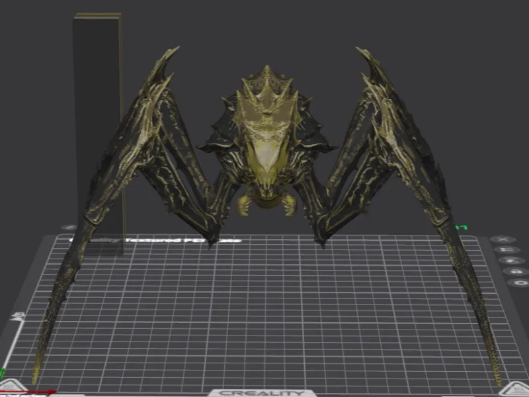Image resolution: width=529 pixels, height=397 pixels.
Task: Click the plate's X remove icon
Action: (503, 240)
